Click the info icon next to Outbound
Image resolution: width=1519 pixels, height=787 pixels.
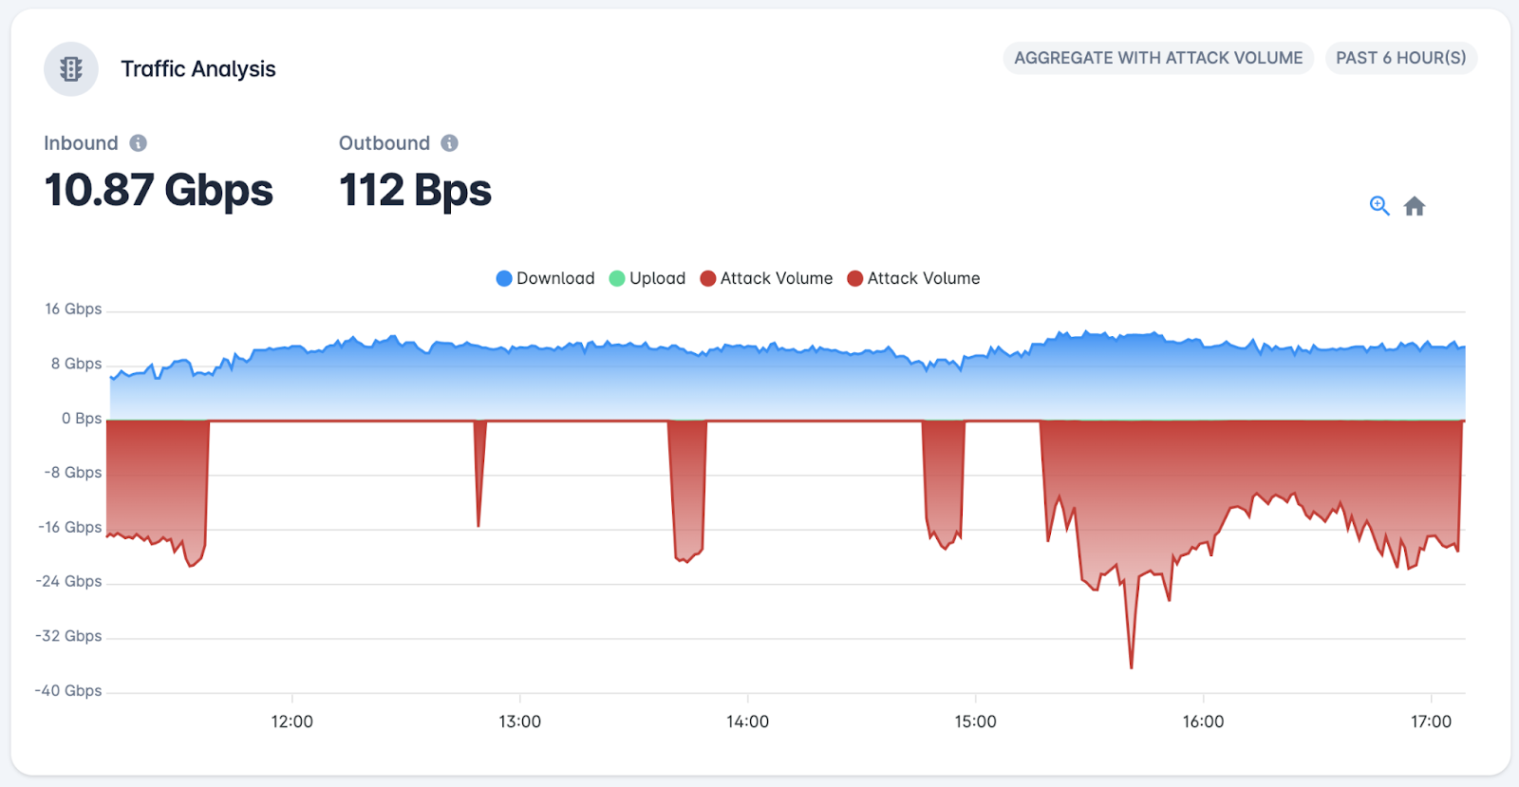450,143
